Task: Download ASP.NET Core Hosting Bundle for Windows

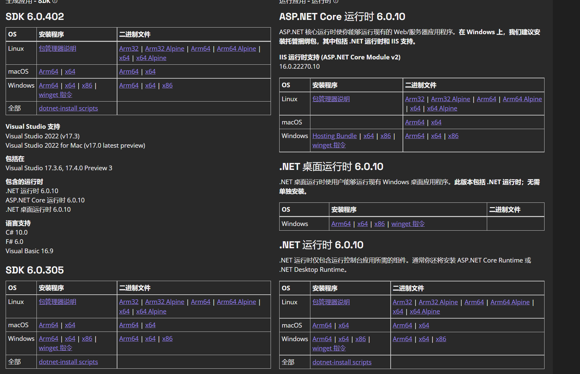Action: 334,136
